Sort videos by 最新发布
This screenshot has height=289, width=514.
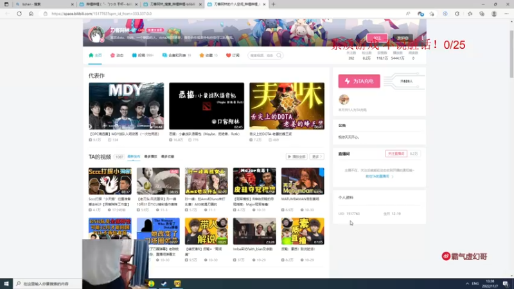pyautogui.click(x=134, y=157)
